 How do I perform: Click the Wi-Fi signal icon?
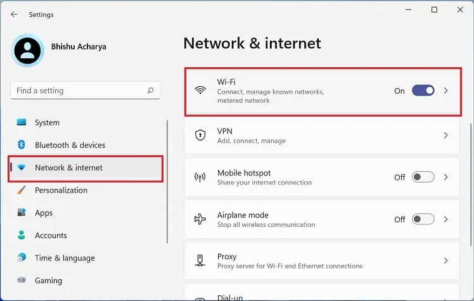click(200, 91)
